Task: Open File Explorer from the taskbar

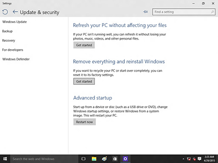Action: (94, 159)
